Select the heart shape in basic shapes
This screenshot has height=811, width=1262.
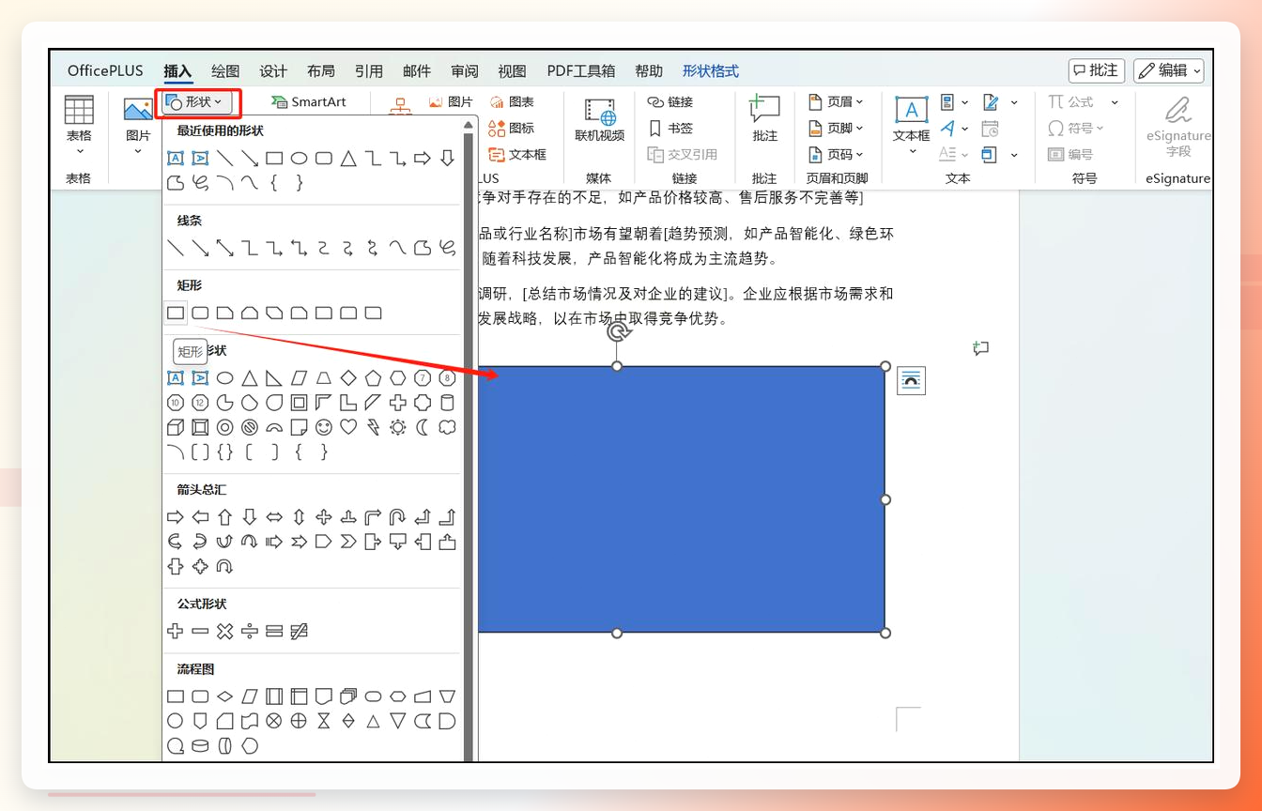(348, 427)
